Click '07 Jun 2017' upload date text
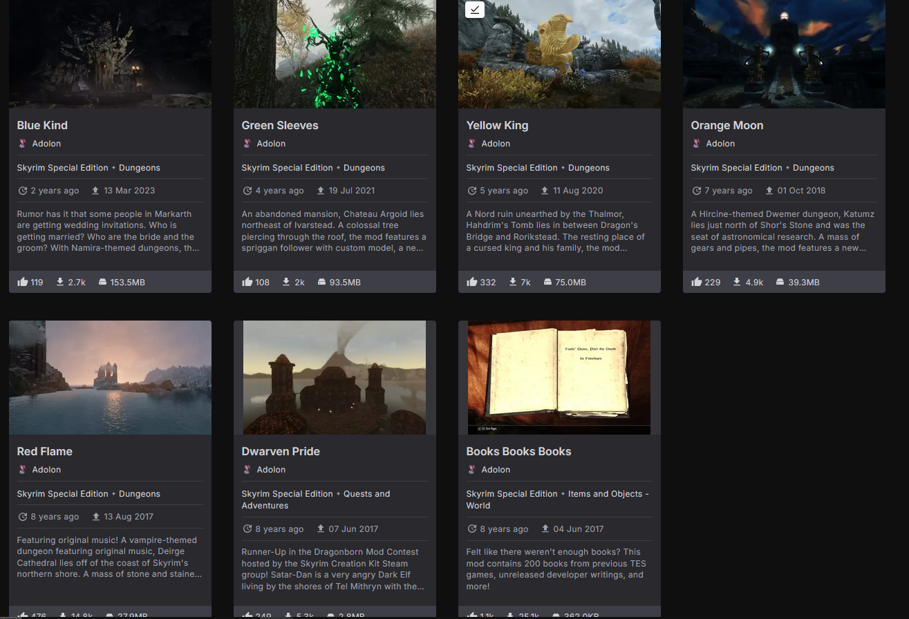This screenshot has width=909, height=619. (353, 529)
